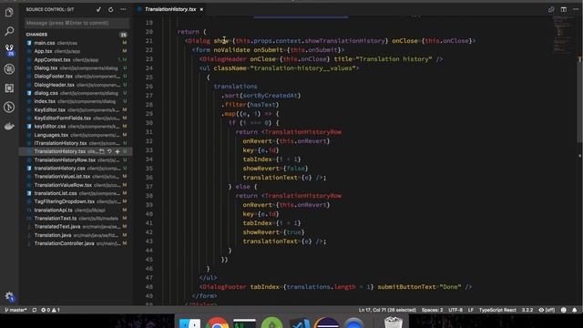
Task: Open App.tsx in changes list
Action: coord(77,51)
